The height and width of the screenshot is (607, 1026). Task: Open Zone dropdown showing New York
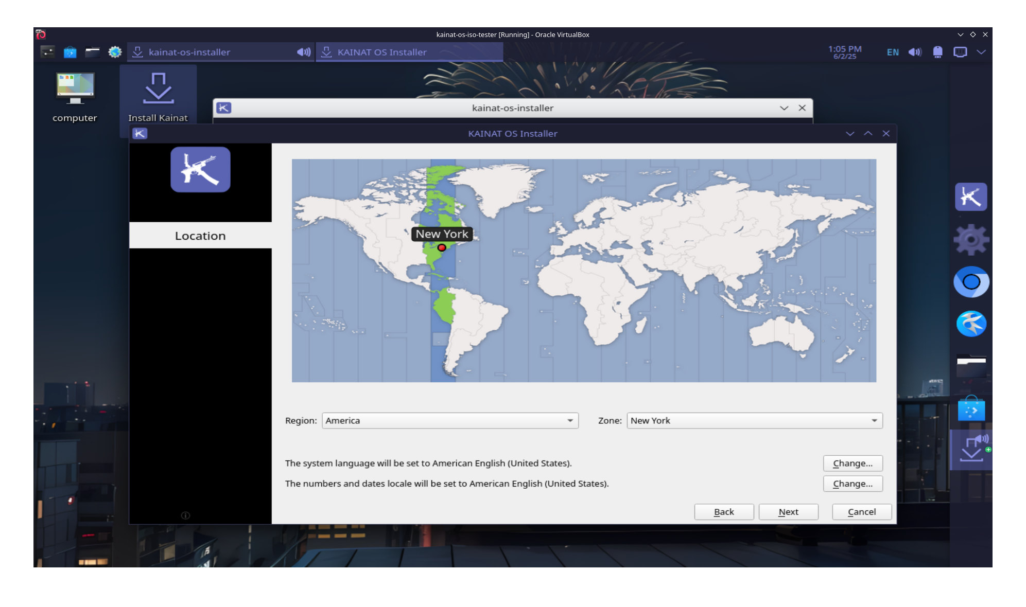tap(754, 420)
